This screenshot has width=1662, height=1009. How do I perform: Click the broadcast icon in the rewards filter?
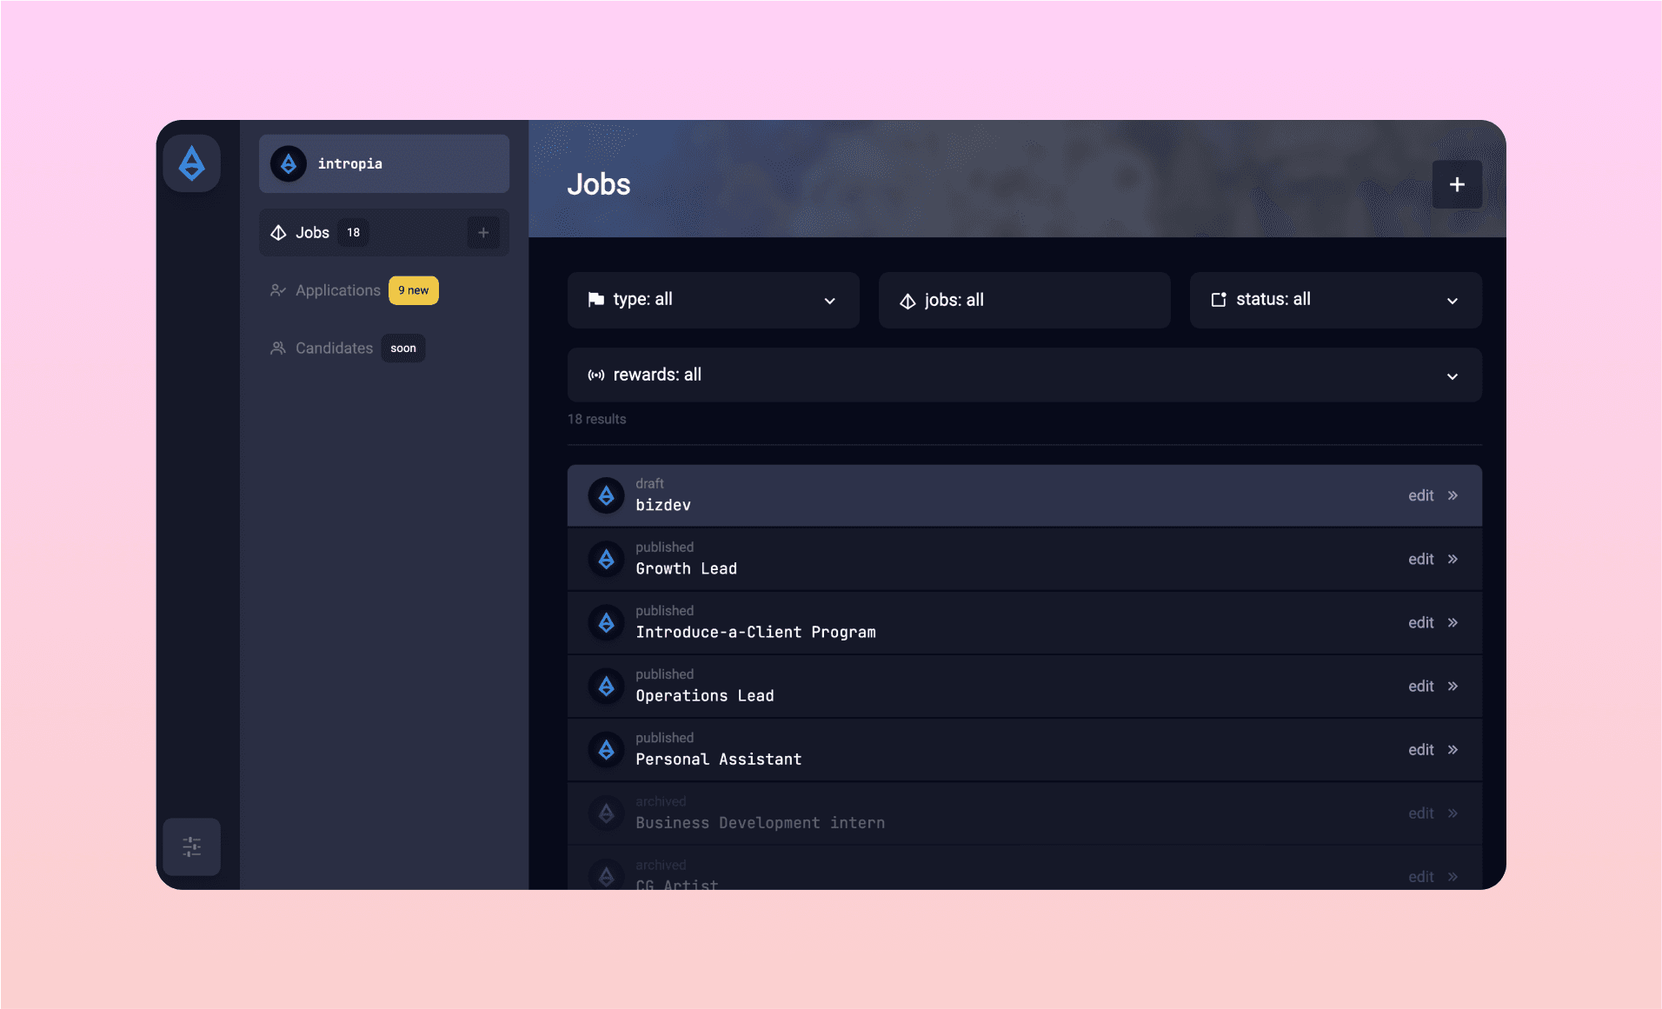pos(596,375)
